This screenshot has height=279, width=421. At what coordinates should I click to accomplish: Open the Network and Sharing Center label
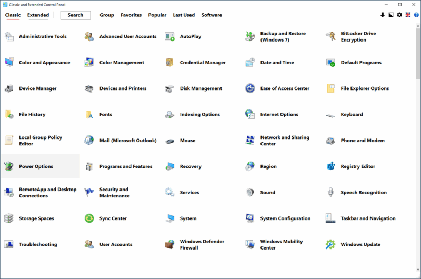[x=285, y=141]
